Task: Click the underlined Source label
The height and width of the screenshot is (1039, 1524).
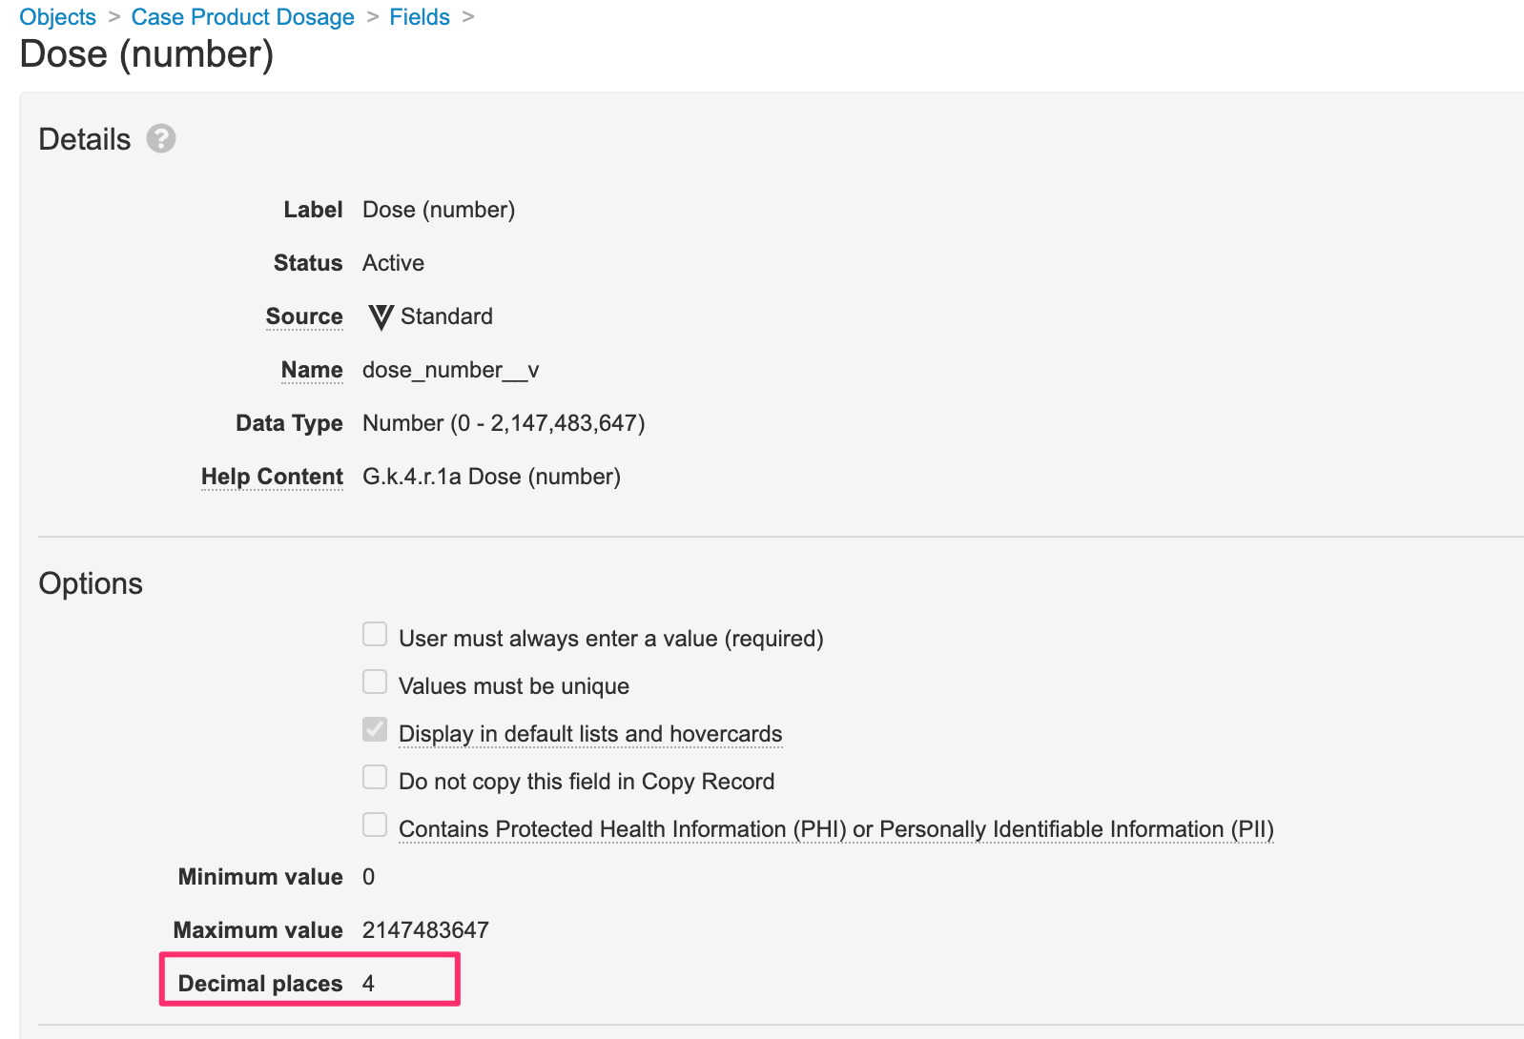Action: pos(304,316)
